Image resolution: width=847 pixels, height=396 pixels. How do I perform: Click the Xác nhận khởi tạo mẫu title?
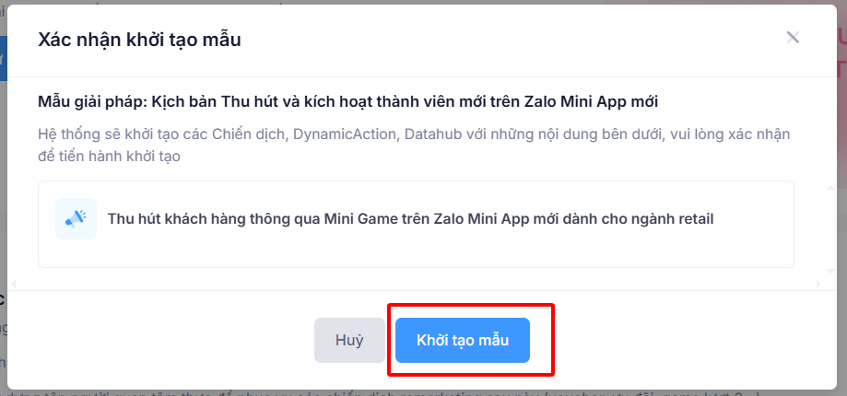tap(139, 40)
